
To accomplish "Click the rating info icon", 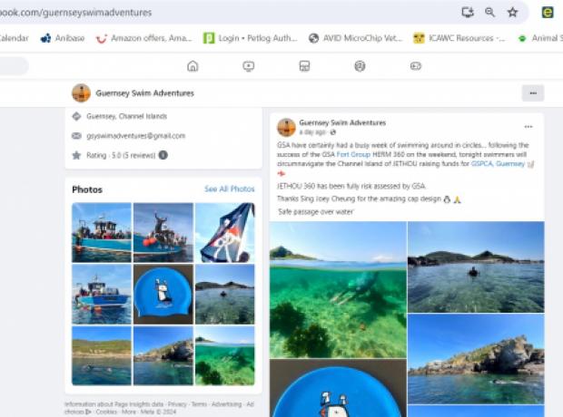I will coord(163,155).
